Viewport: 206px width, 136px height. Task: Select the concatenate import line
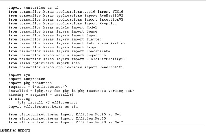pyautogui.click(x=59, y=51)
